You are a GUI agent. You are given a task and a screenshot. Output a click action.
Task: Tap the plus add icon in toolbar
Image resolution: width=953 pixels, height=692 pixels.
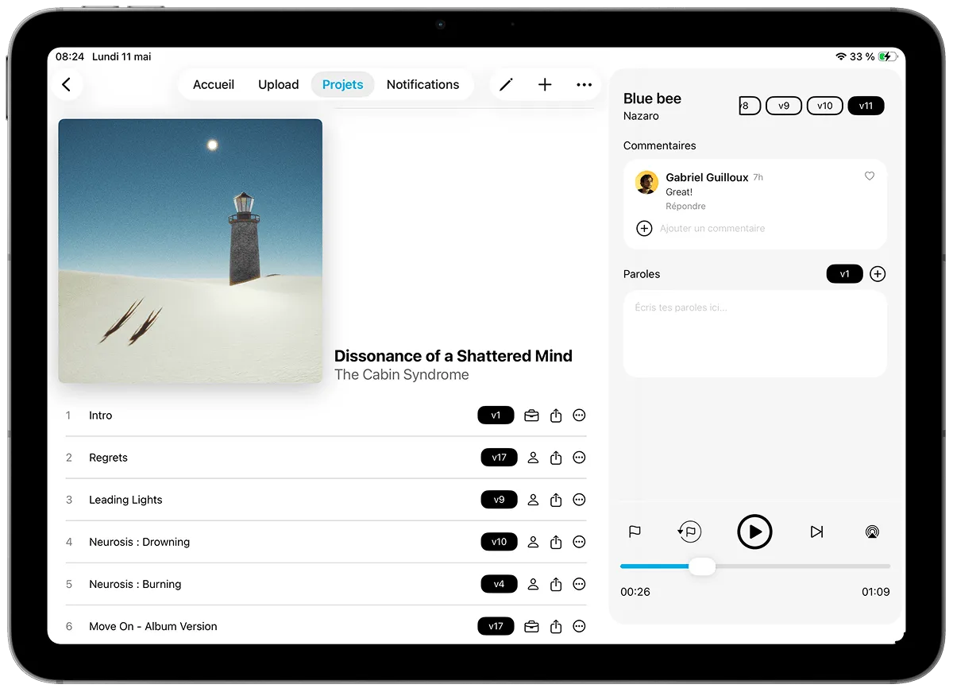coord(545,84)
